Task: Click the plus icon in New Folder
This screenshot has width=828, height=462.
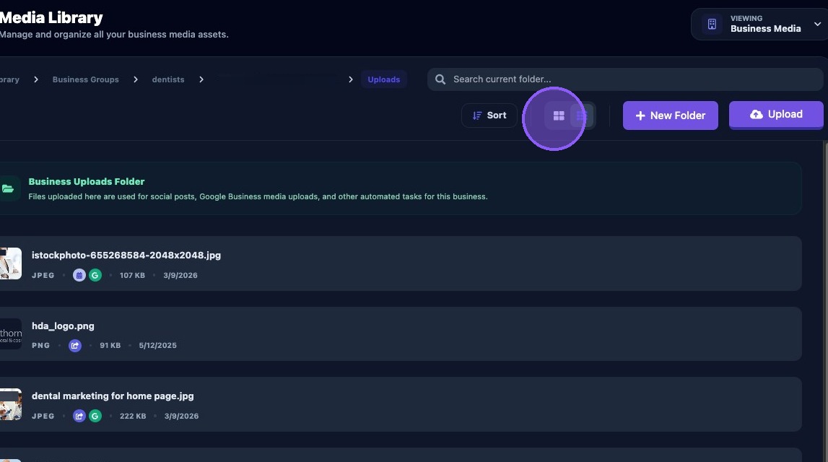Action: pyautogui.click(x=640, y=115)
